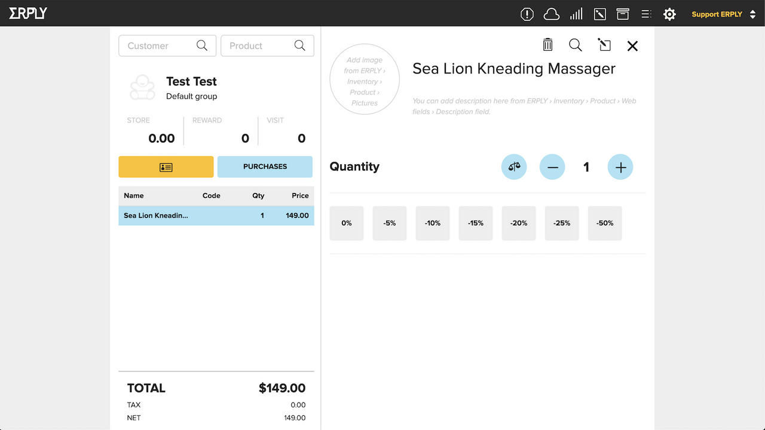This screenshot has height=430, width=765.
Task: Click the cloud sync status icon
Action: click(551, 13)
